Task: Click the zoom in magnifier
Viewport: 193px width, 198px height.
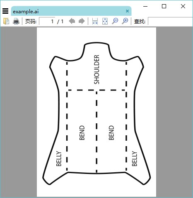Action: click(x=125, y=21)
